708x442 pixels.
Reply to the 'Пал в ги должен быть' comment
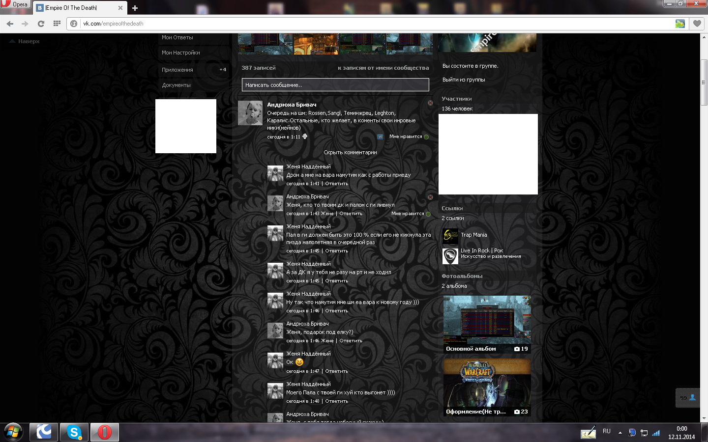click(x=336, y=251)
